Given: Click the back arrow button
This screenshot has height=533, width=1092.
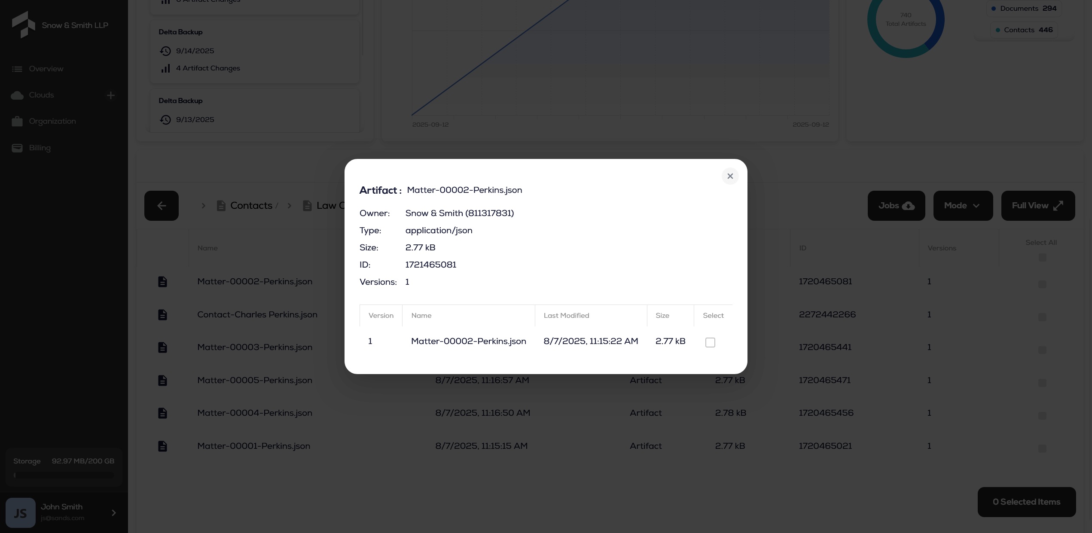Looking at the screenshot, I should [161, 206].
